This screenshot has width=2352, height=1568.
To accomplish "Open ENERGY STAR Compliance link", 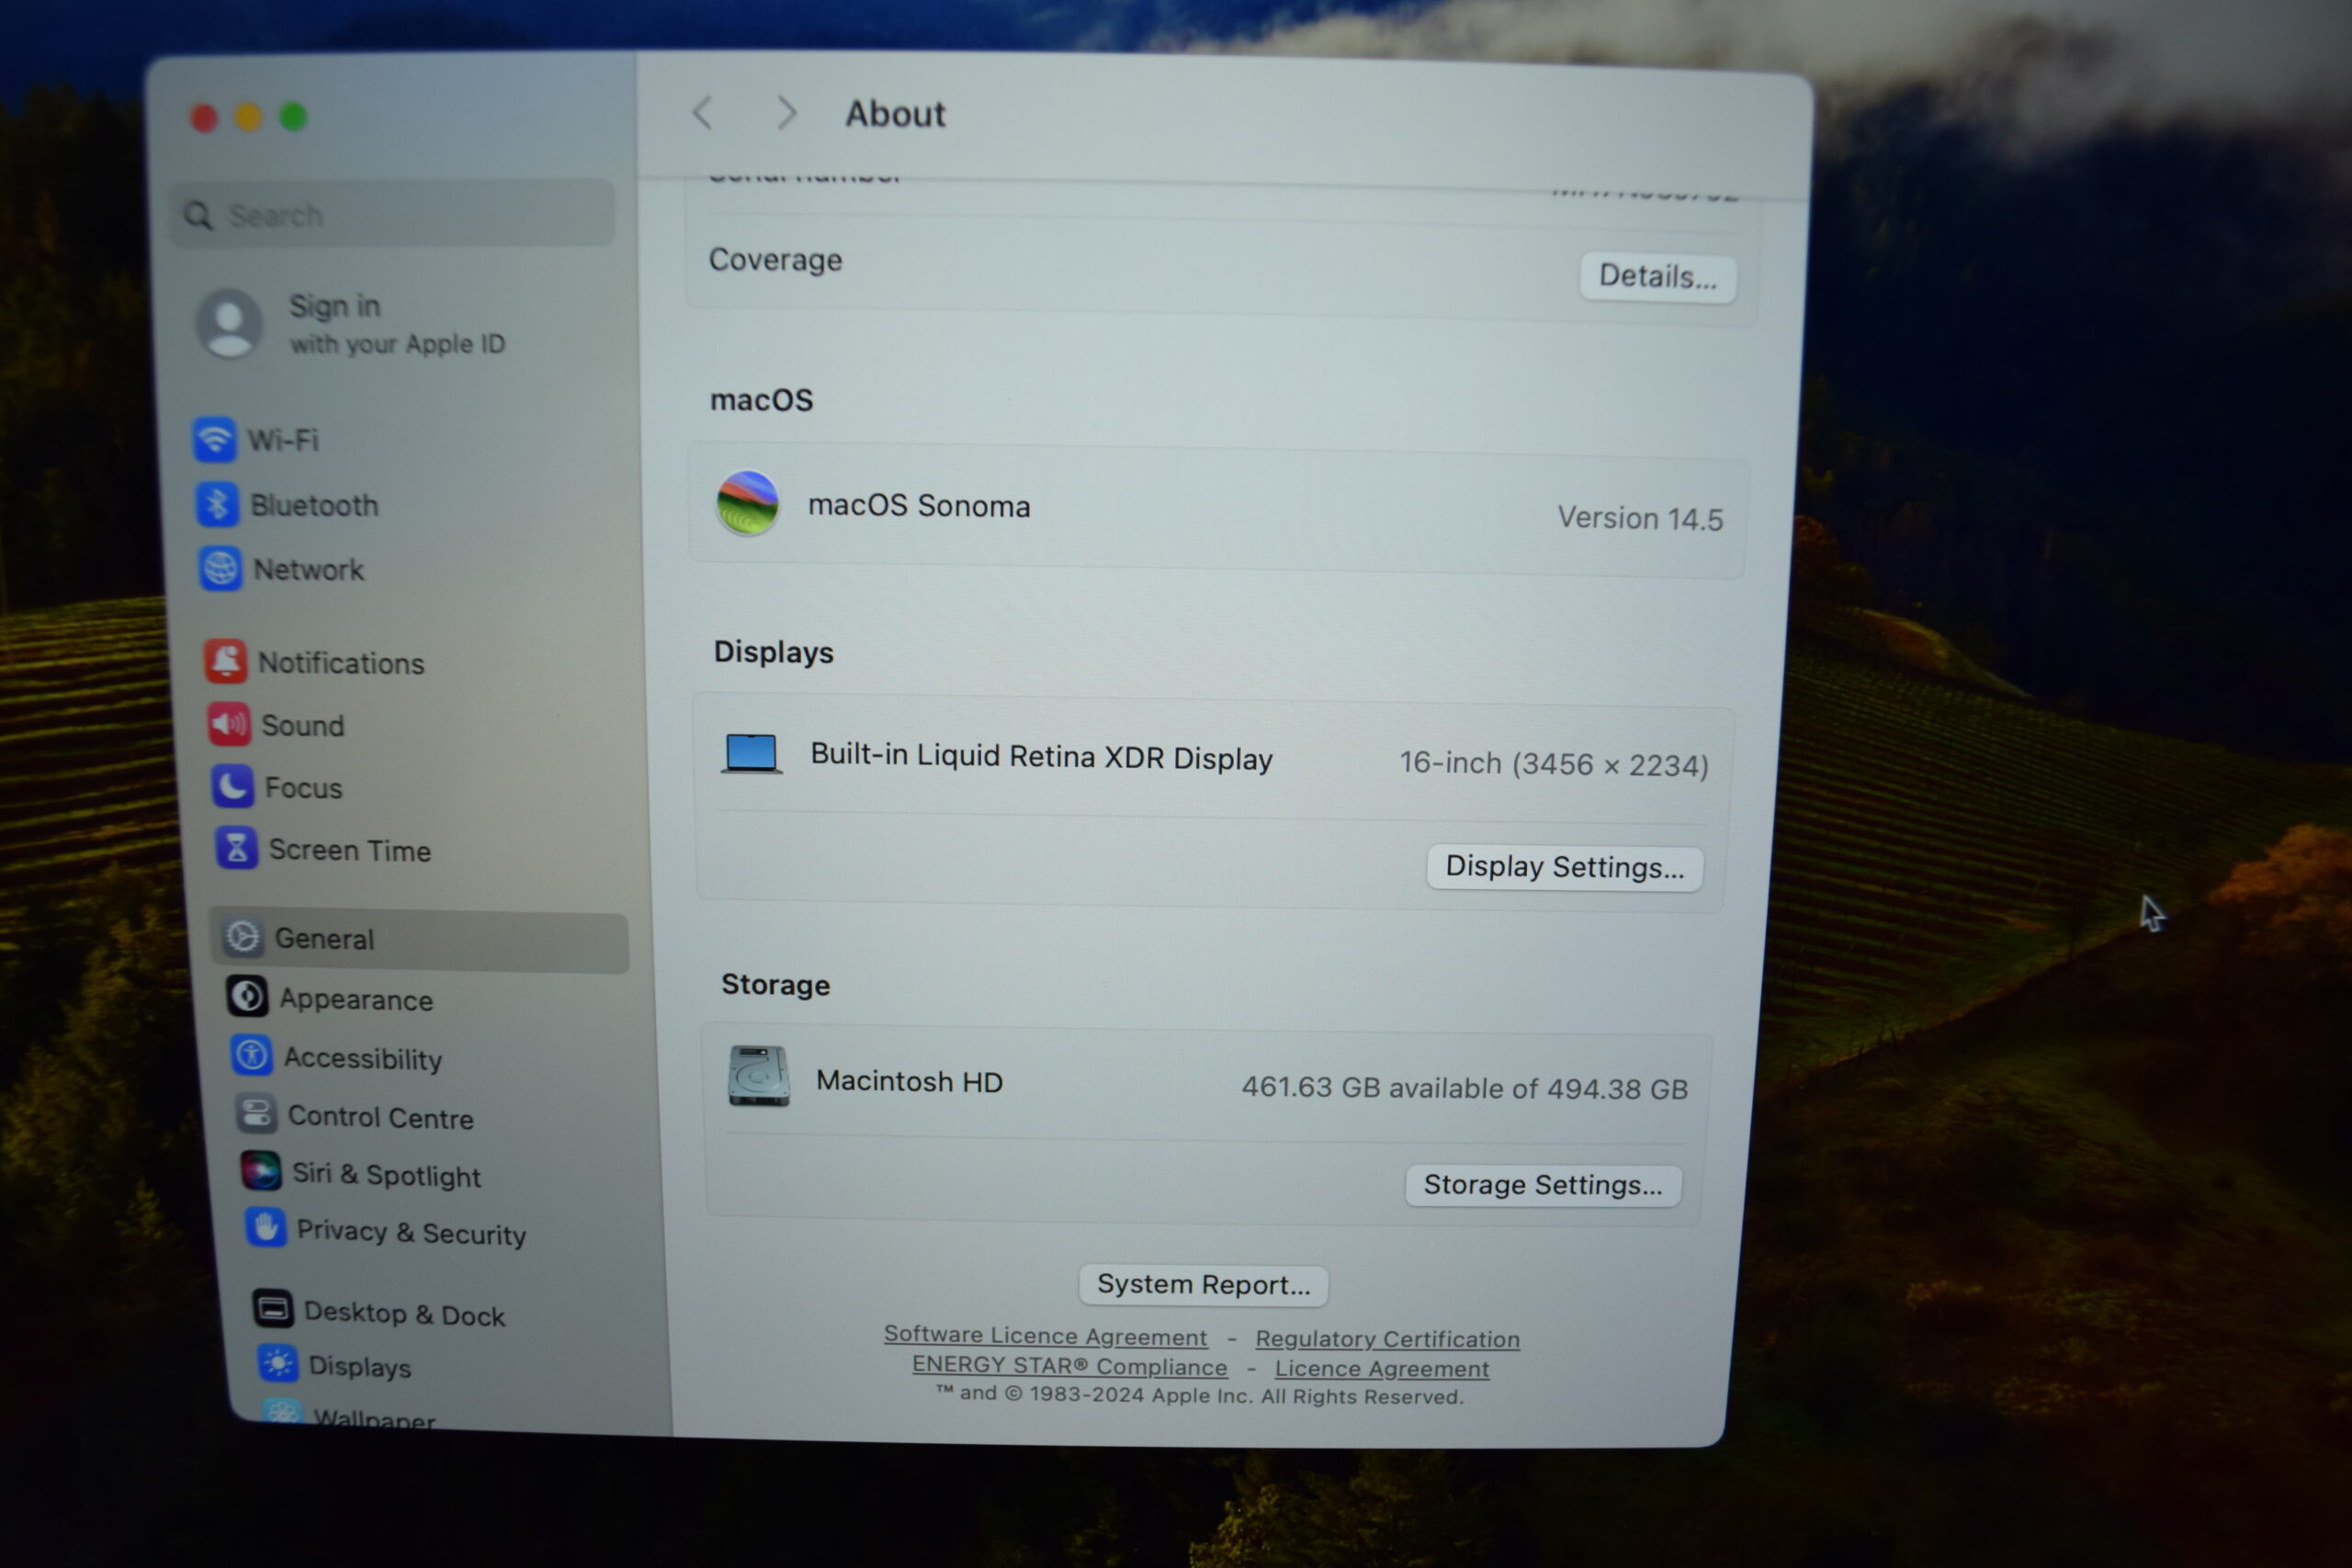I will click(1070, 1366).
